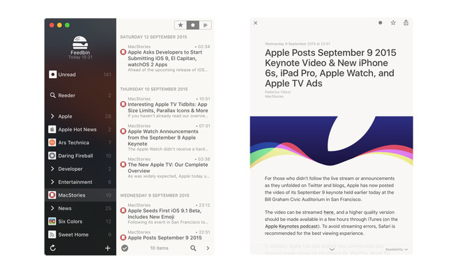Select the Apple Hot News feed icon
This screenshot has height=279, width=453.
(x=52, y=129)
